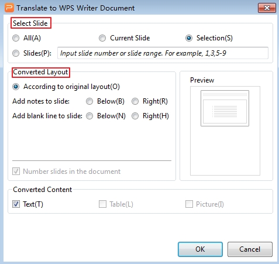Click the 'Add blank line to slide:' label
This screenshot has width=279, height=264.
click(x=47, y=116)
